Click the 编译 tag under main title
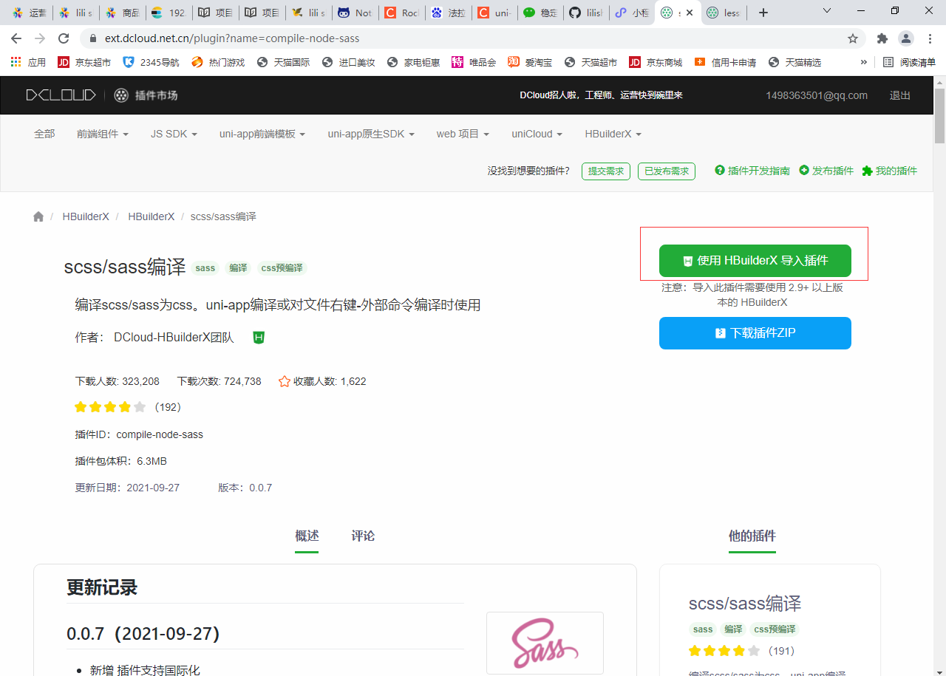The image size is (946, 676). (238, 267)
